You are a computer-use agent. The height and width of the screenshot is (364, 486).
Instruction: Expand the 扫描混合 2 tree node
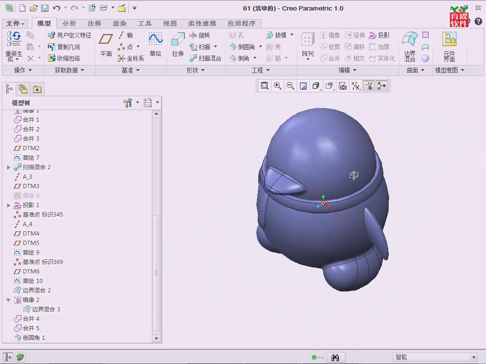coord(9,167)
